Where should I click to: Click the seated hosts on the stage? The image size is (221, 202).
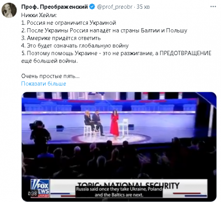coord(94,123)
